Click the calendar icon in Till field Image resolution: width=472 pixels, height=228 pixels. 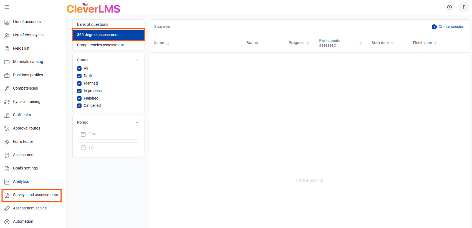pos(83,148)
